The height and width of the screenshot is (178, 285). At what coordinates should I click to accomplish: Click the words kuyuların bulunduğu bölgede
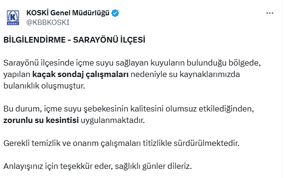tap(205, 63)
